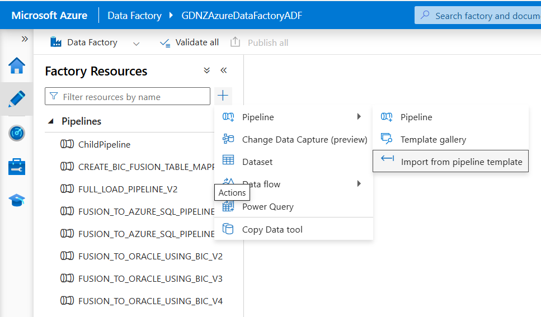Image resolution: width=541 pixels, height=317 pixels.
Task: Click the plus Add new resource button
Action: coord(223,96)
